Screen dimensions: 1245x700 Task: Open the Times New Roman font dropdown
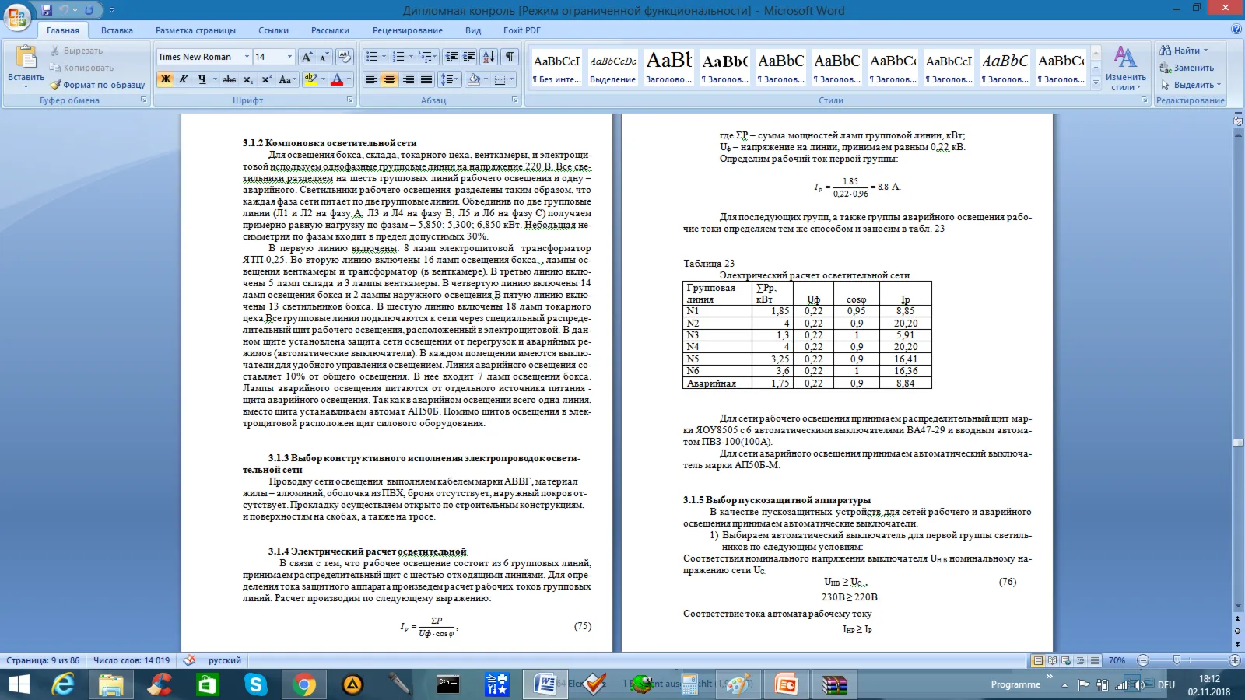click(x=247, y=57)
